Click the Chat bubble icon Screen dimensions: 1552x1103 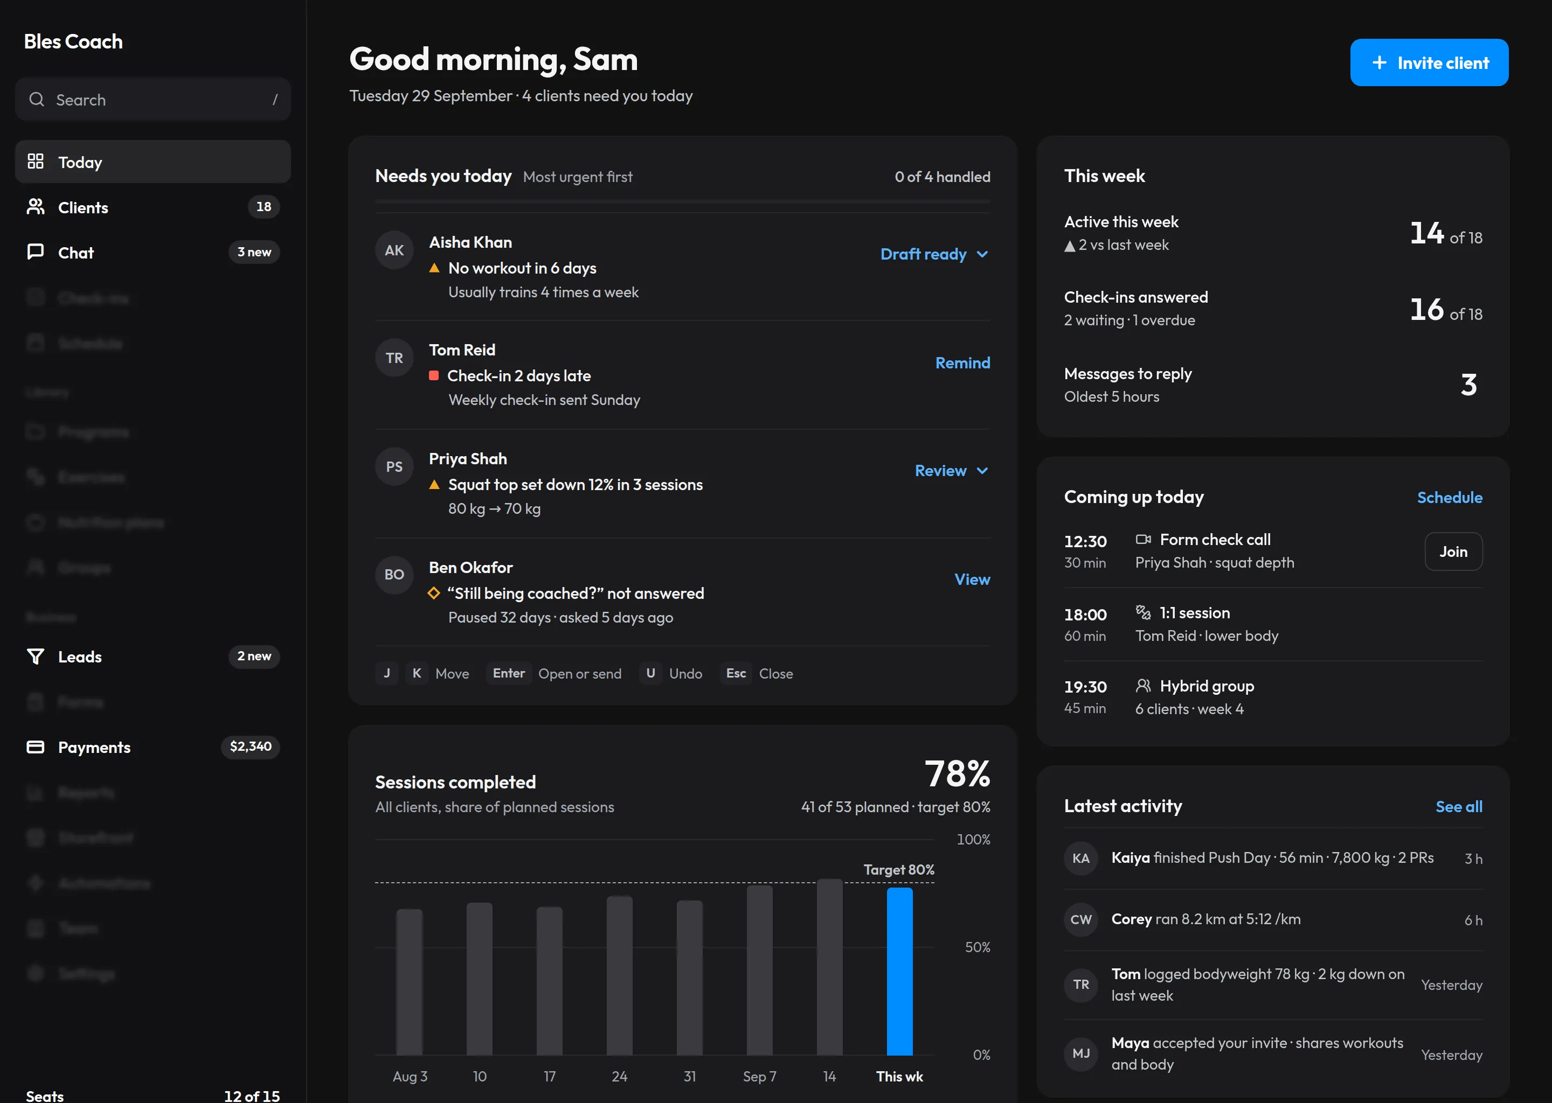coord(36,252)
